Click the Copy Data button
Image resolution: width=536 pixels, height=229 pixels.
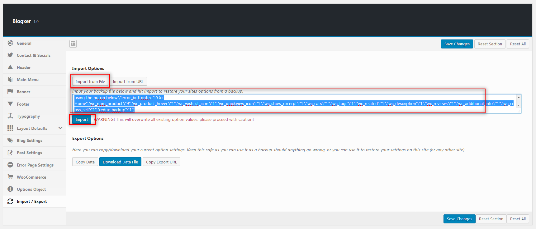coord(85,162)
